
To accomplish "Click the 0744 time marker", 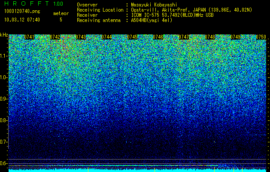I will (x=106, y=37).
